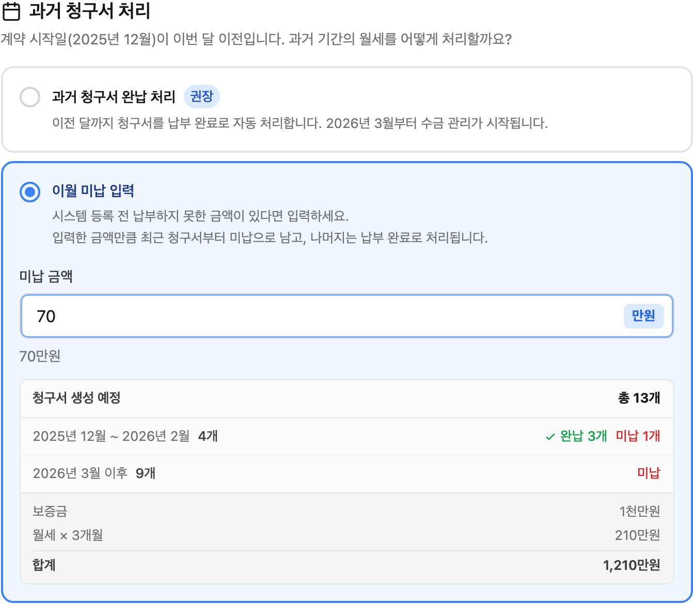Select the 과거 청구서 완납 처리 radio button
The height and width of the screenshot is (604, 693).
(30, 97)
